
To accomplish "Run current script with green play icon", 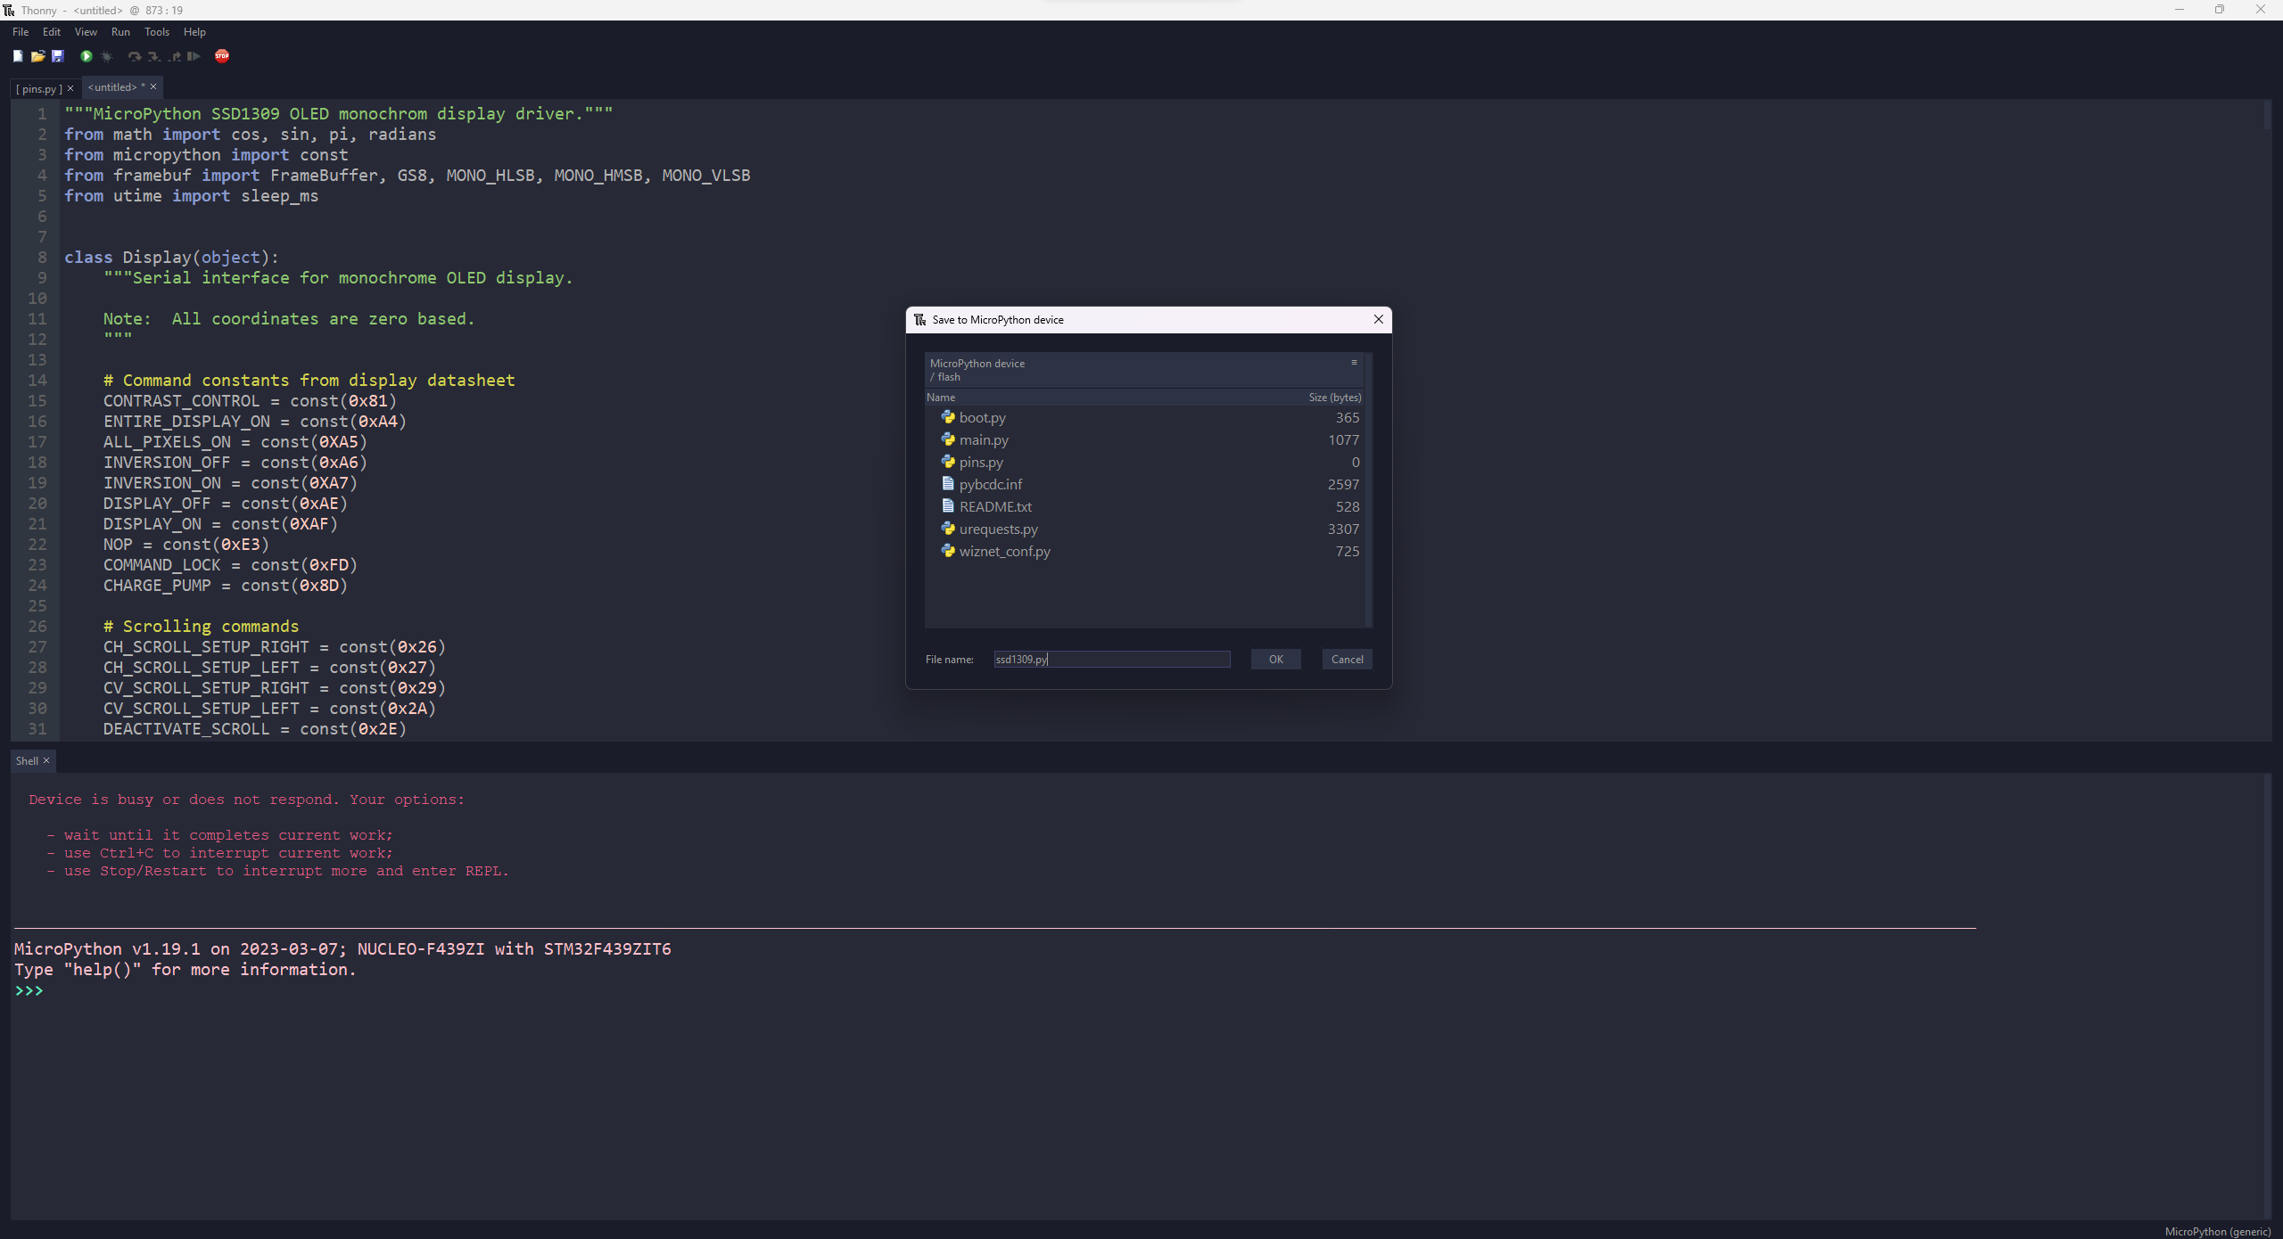I will point(87,56).
